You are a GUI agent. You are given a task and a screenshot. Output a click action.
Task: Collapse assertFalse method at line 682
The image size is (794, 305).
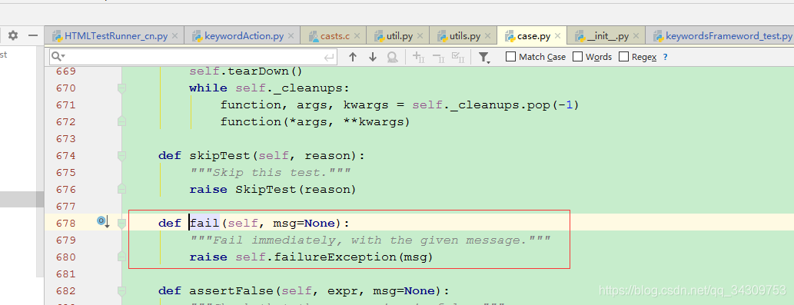[121, 291]
